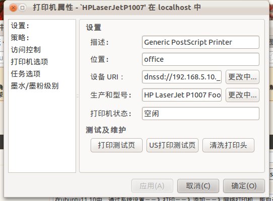Change make and model via 更改中 button
Screen dimensions: 273x201
(243, 95)
